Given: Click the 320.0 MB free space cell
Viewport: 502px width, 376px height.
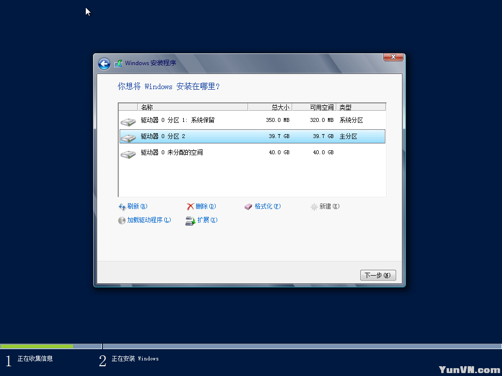Looking at the screenshot, I should 322,120.
